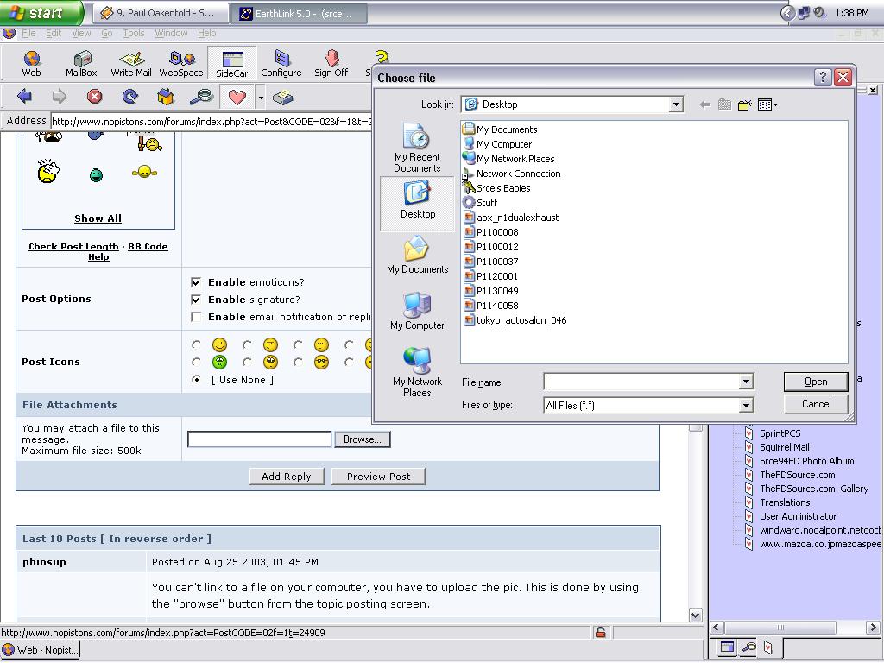Open the MailBox toolbar icon
Image resolution: width=884 pixels, height=663 pixels.
coord(81,63)
